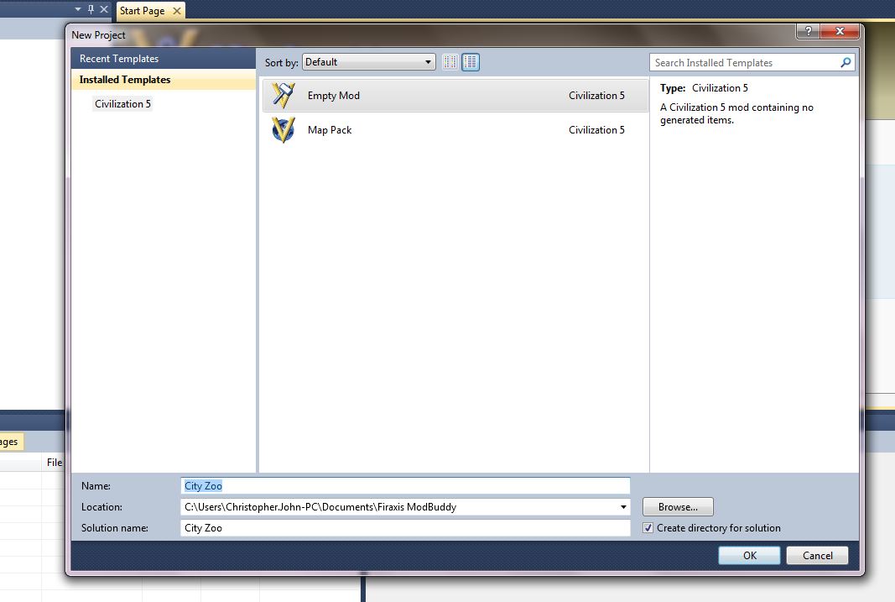Click the Browse... button
The image size is (895, 602).
[678, 506]
